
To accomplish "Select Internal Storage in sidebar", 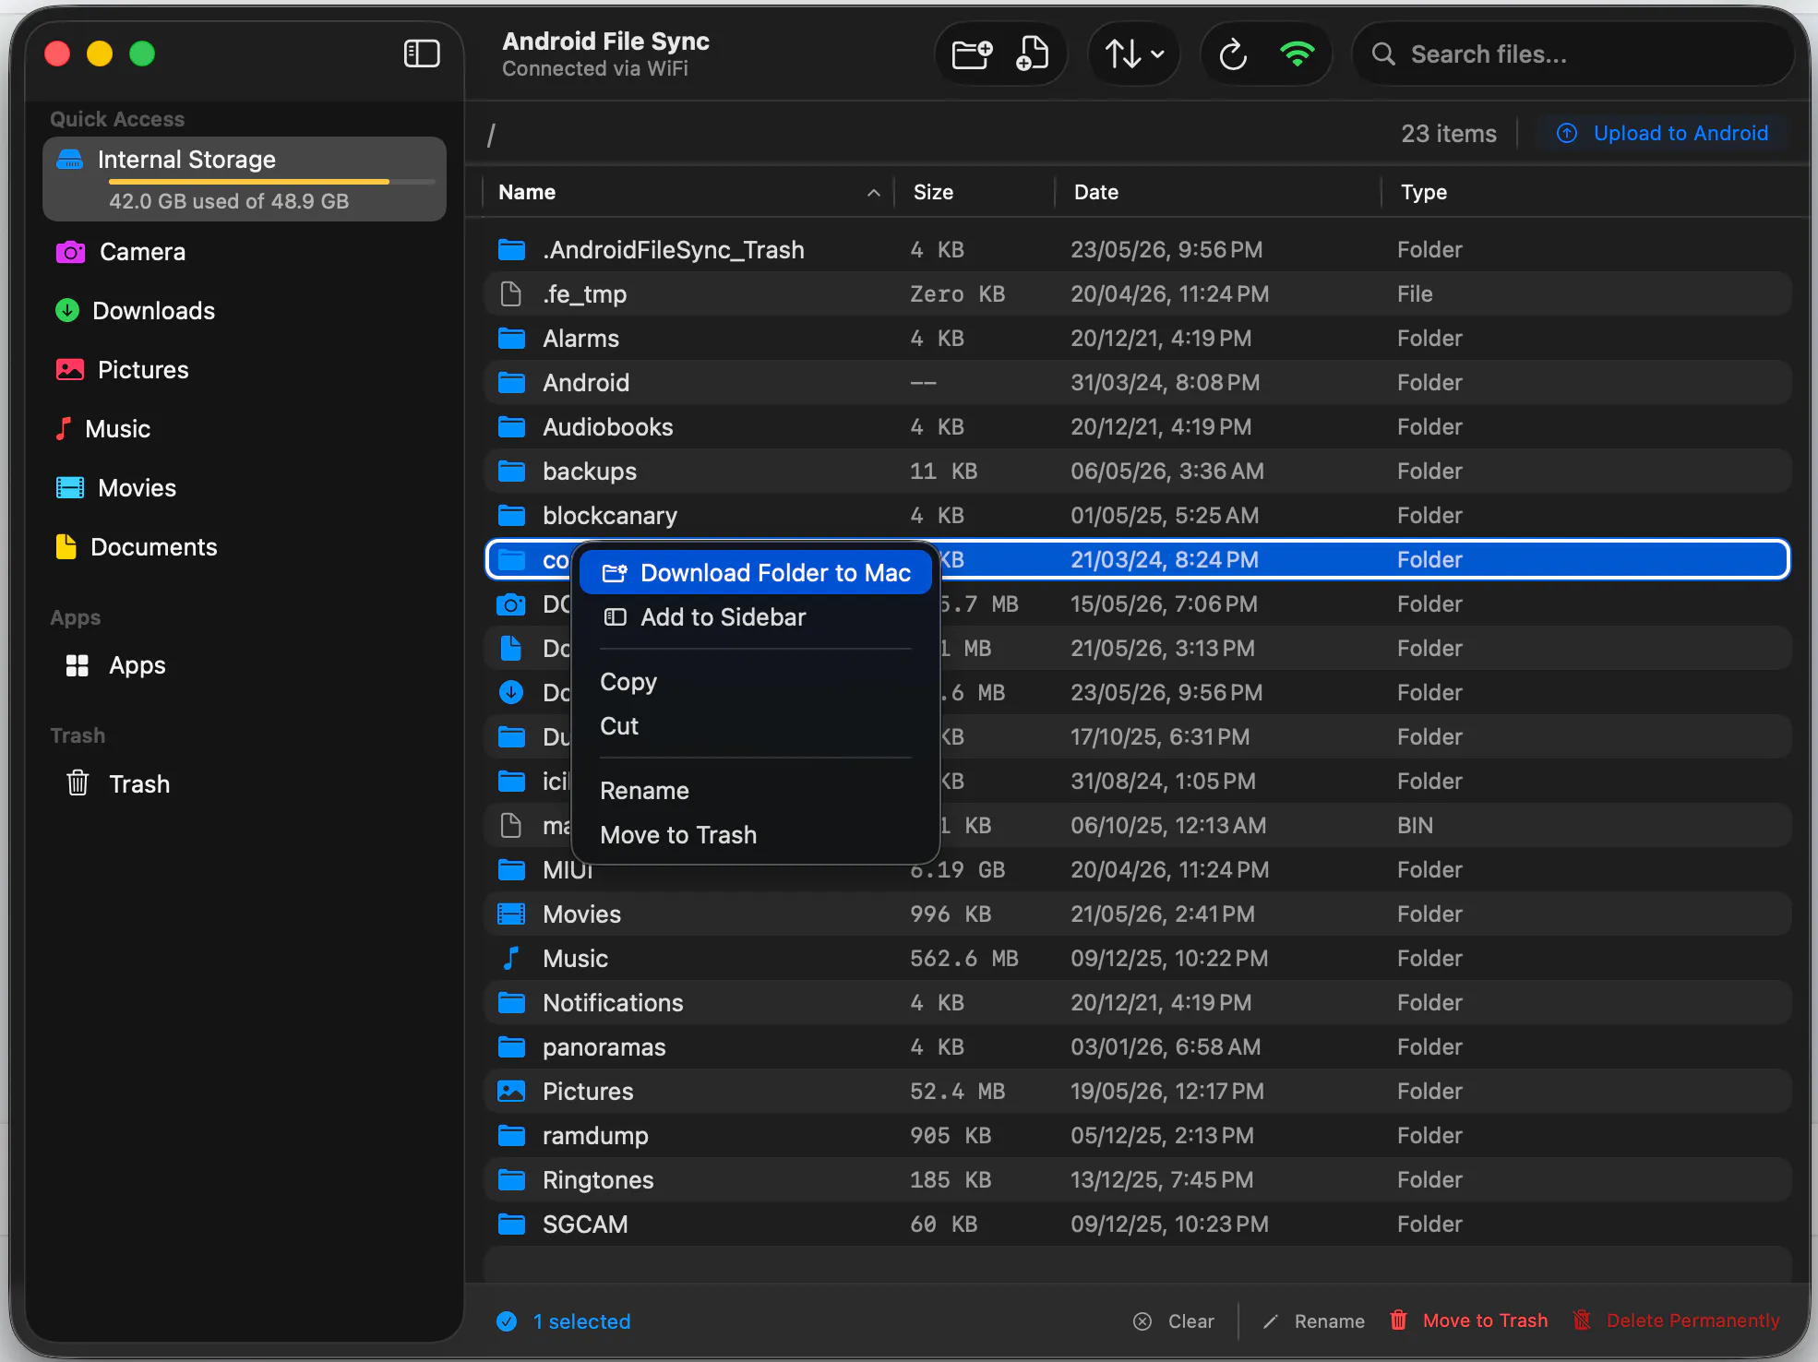I will point(245,179).
